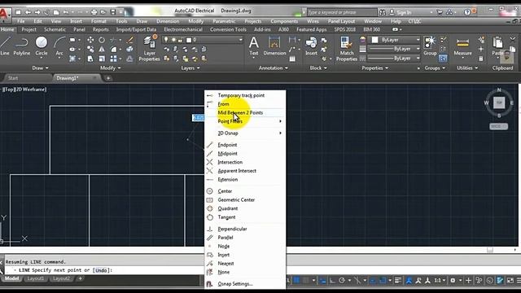Click the Help question mark icon
This screenshot has width=521, height=293.
coord(467,12)
